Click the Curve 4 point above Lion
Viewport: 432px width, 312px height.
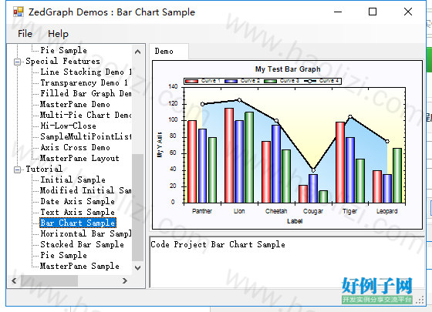click(x=239, y=100)
